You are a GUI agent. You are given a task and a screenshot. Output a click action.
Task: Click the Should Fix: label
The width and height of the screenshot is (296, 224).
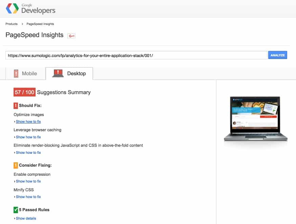[30, 106]
